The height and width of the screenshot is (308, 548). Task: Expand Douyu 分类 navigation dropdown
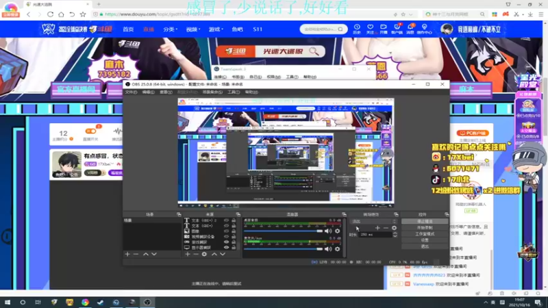170,29
